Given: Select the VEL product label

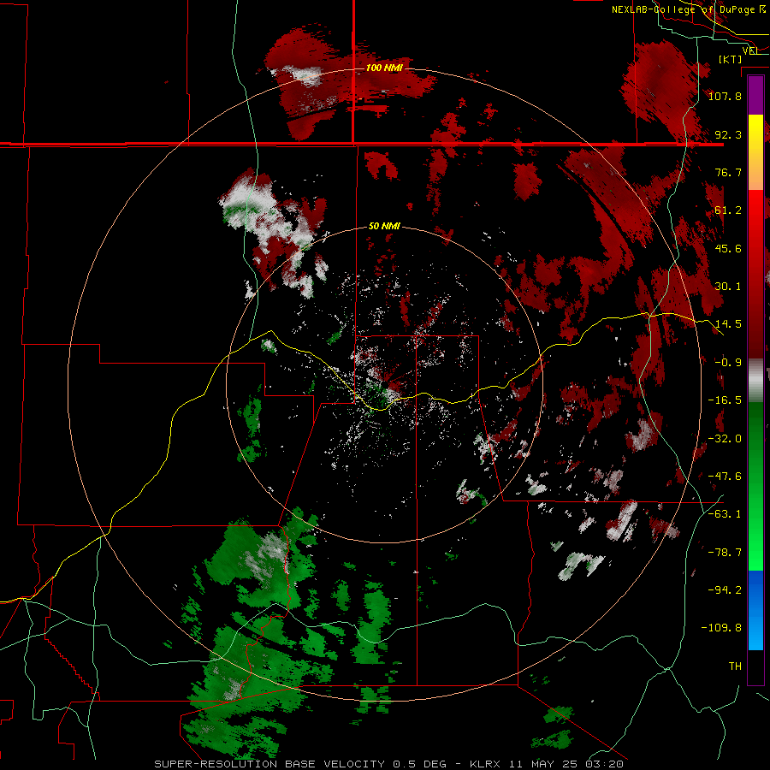Looking at the screenshot, I should [750, 50].
